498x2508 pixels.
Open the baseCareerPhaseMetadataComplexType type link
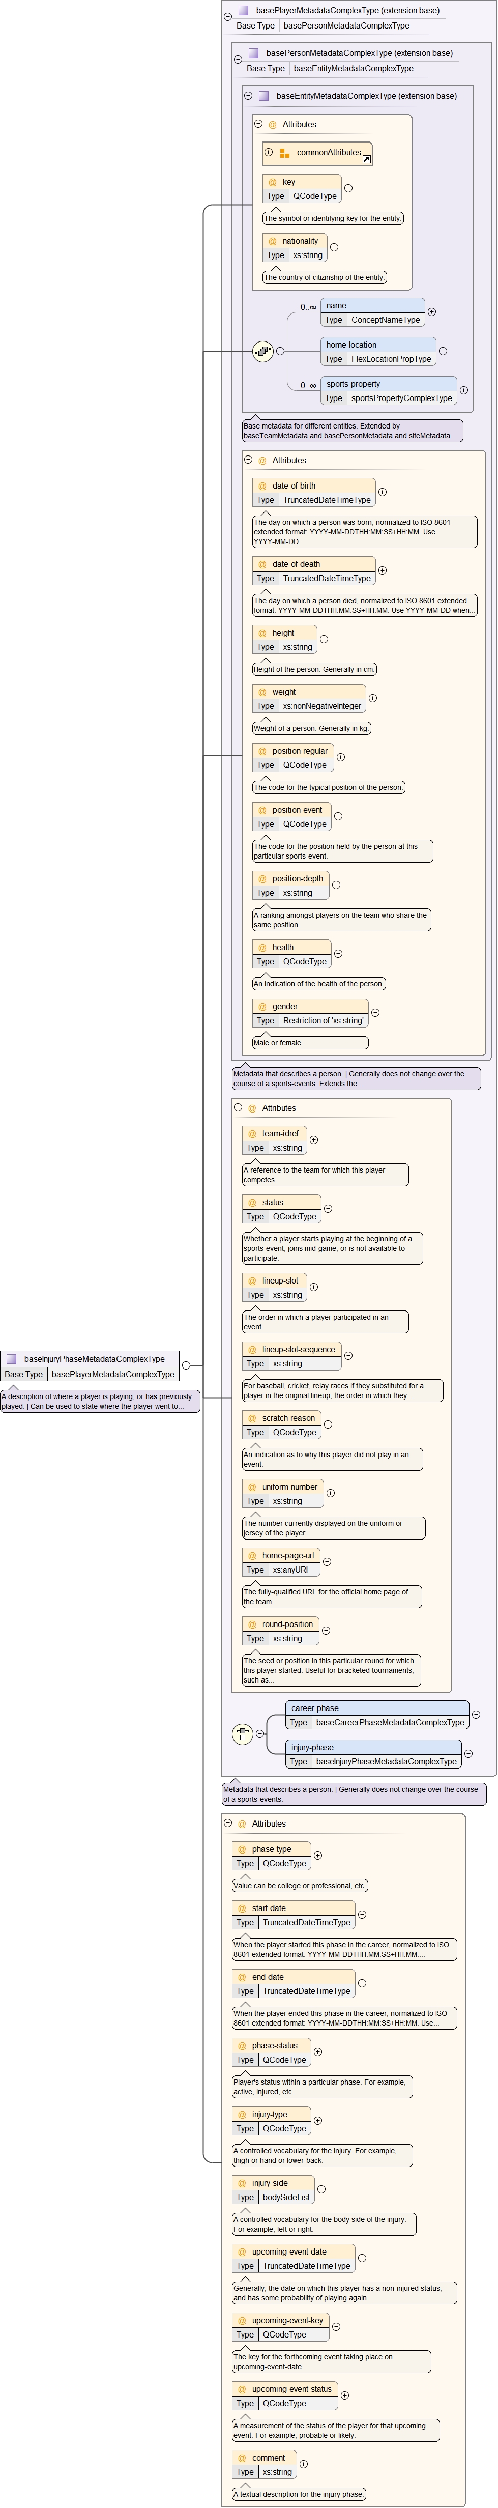389,1722
